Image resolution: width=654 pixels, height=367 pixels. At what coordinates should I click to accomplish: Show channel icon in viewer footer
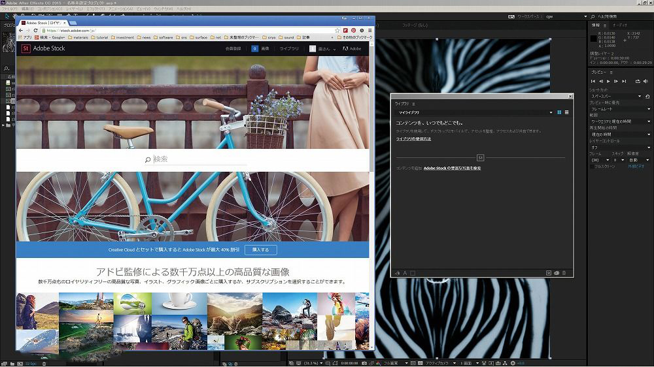pos(378,363)
